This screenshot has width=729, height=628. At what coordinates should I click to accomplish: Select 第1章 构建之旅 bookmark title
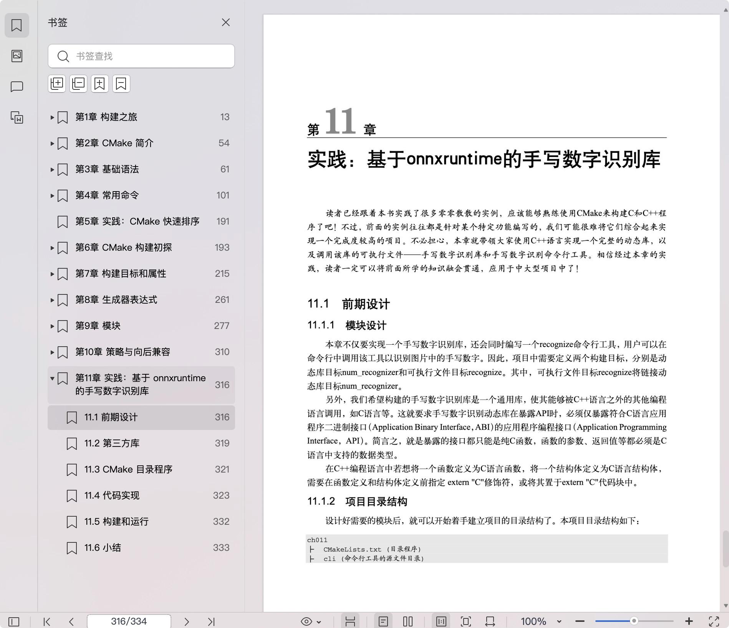106,117
